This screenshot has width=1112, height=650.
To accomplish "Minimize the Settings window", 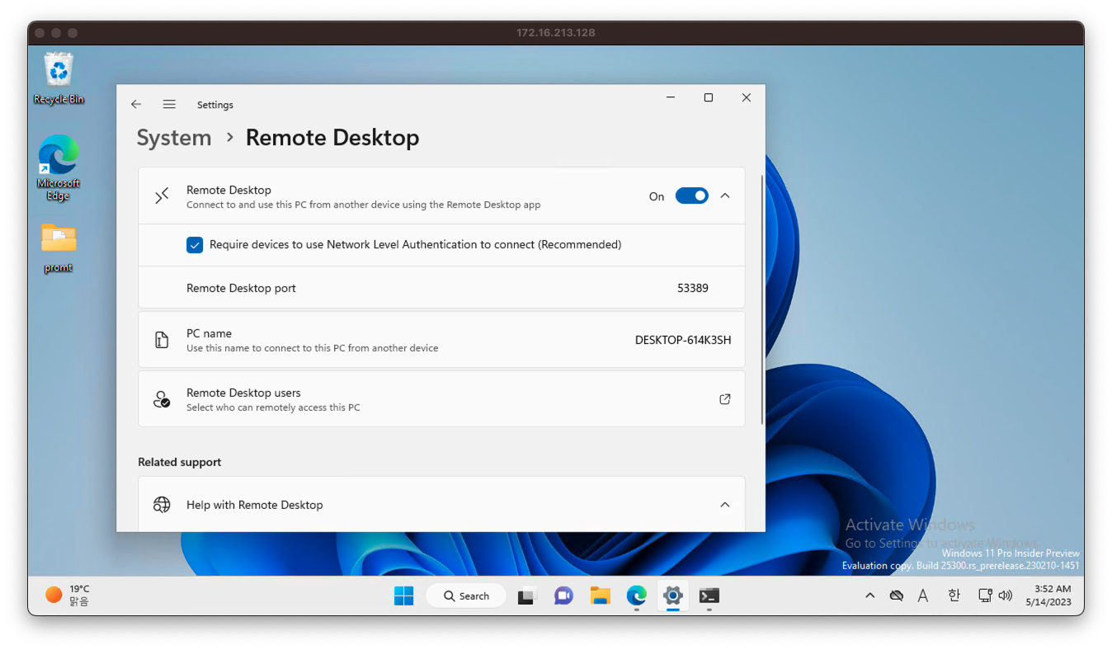I will tap(671, 97).
